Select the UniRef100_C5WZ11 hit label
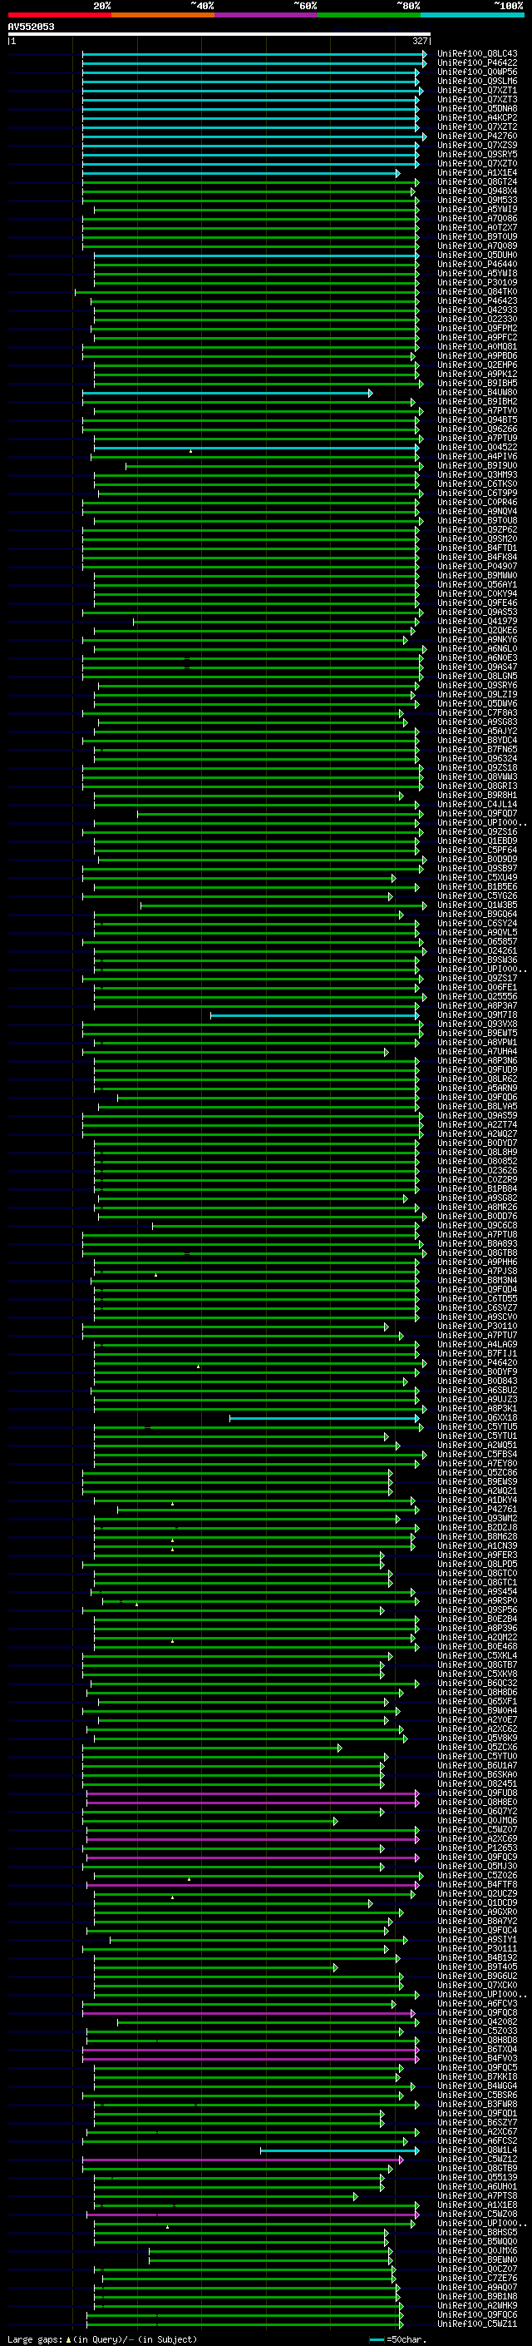Screen dimensions: 532x2346 pos(476,2324)
